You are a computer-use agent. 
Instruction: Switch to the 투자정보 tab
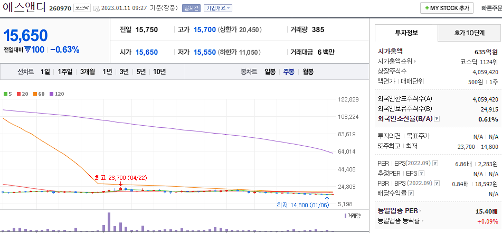(406, 33)
